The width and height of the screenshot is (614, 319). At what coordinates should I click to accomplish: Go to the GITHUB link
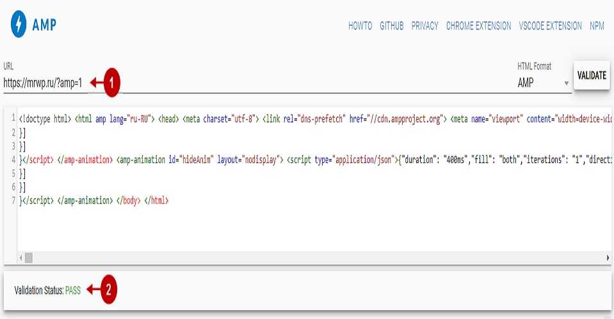[391, 26]
